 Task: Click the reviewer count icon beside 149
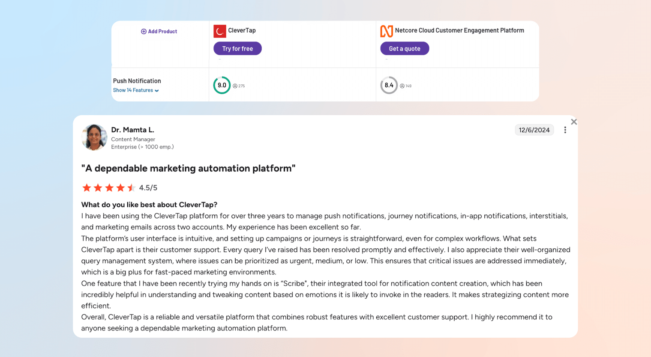[402, 86]
